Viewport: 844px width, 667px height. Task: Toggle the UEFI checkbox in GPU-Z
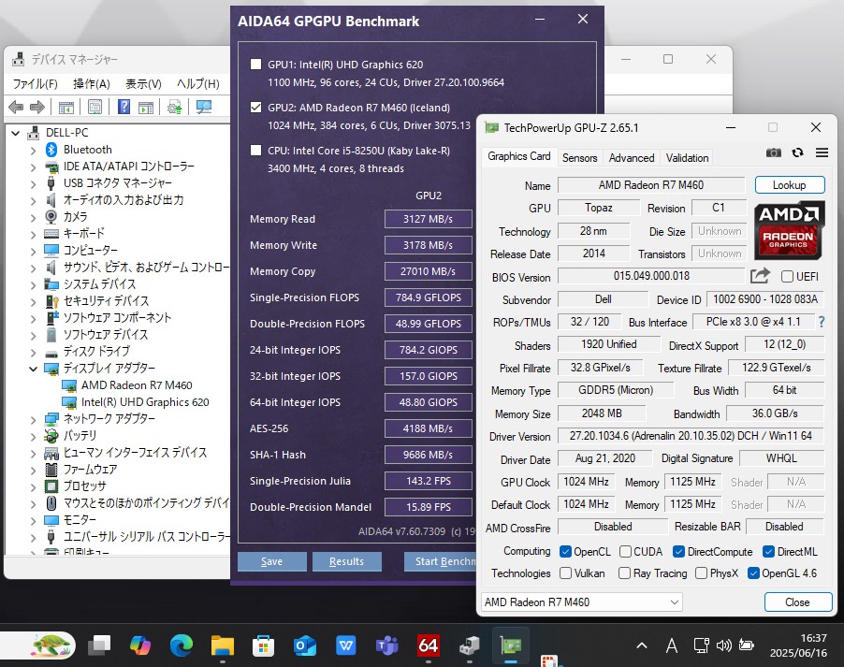coord(787,277)
